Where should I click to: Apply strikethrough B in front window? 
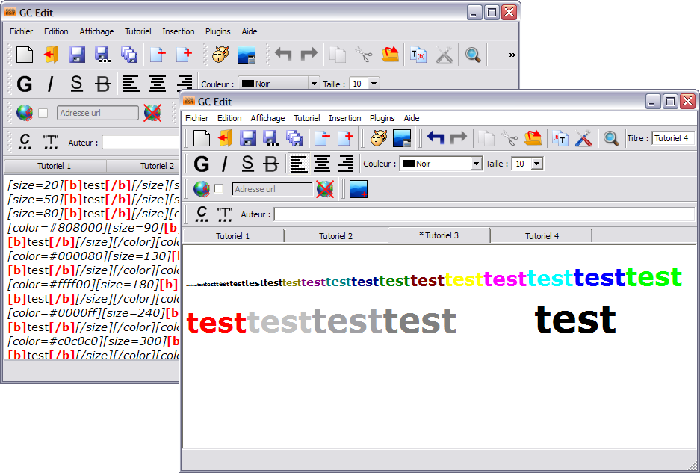271,164
